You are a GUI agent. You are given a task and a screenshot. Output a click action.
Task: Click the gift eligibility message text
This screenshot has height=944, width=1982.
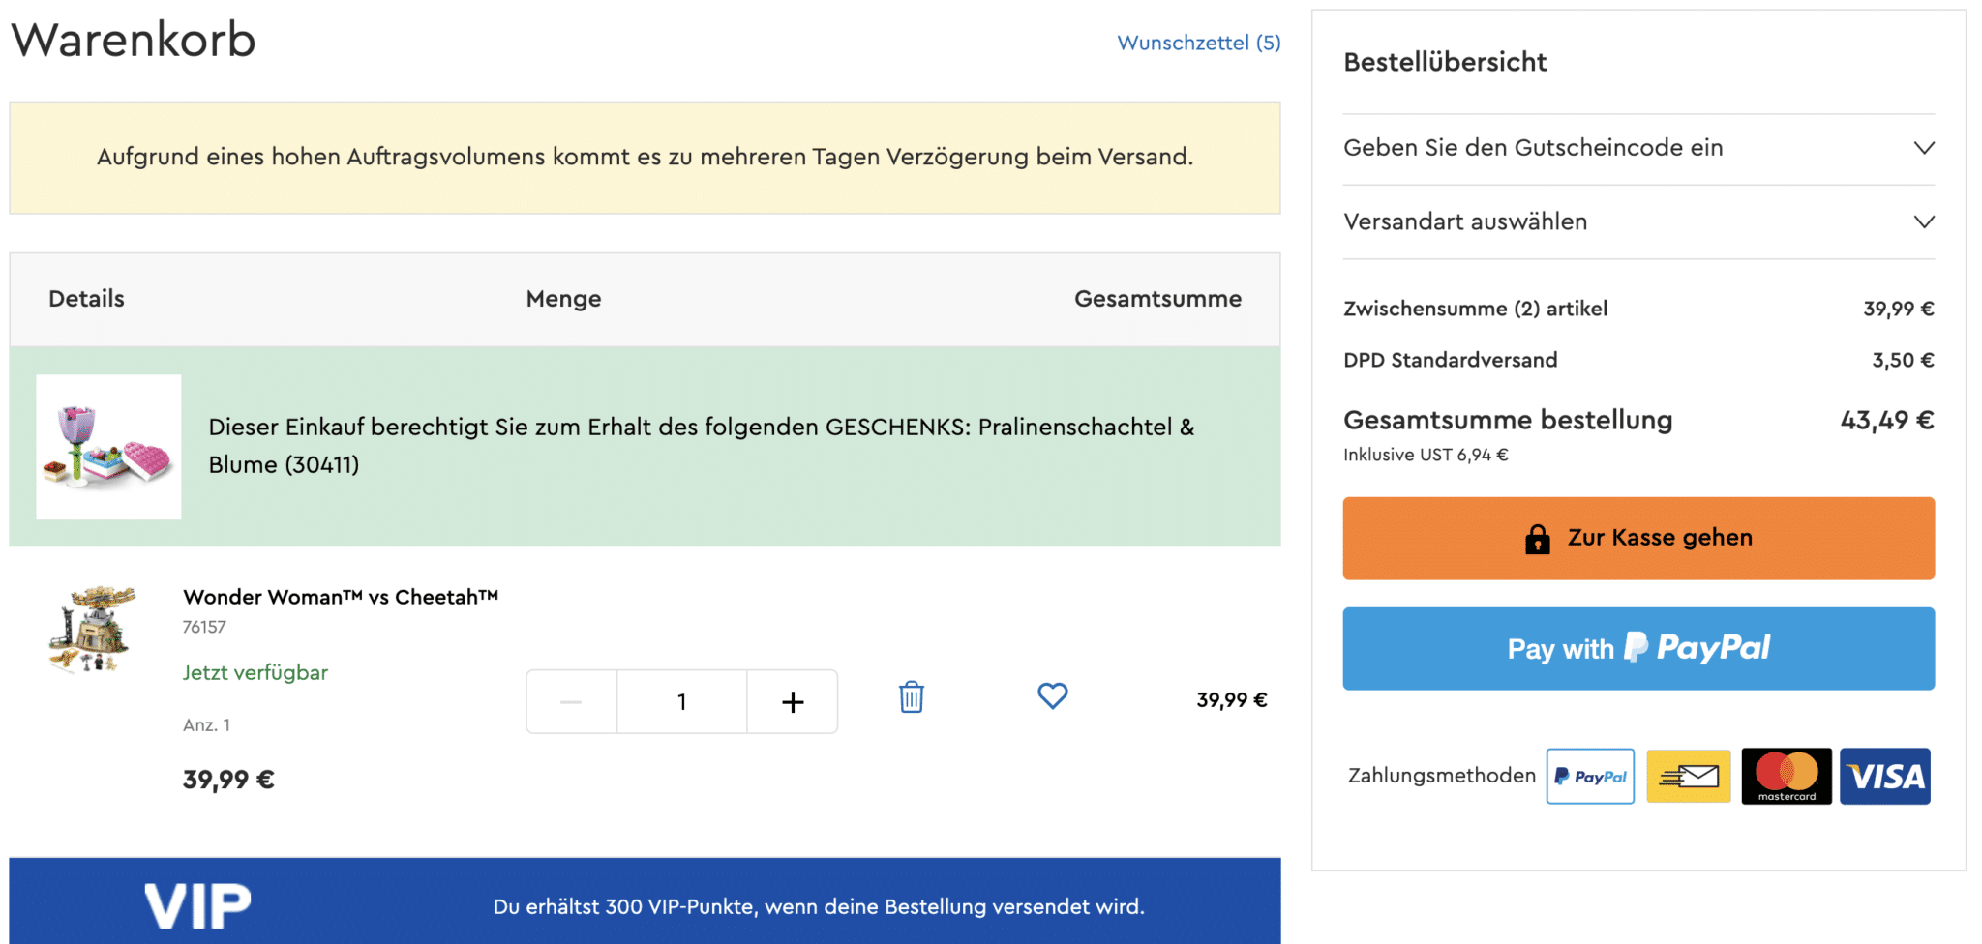pyautogui.click(x=702, y=446)
